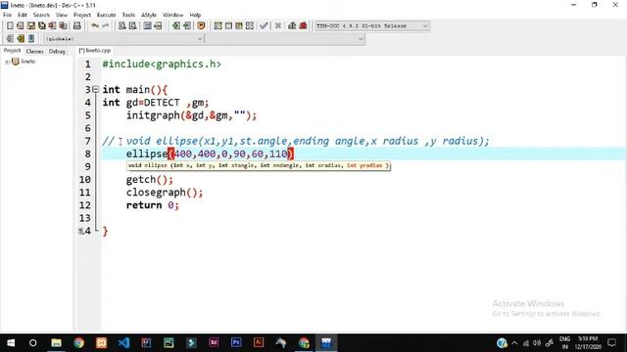Viewport: 627px width, 352px height.
Task: Click the Run program toolbar icon
Action: (228, 26)
